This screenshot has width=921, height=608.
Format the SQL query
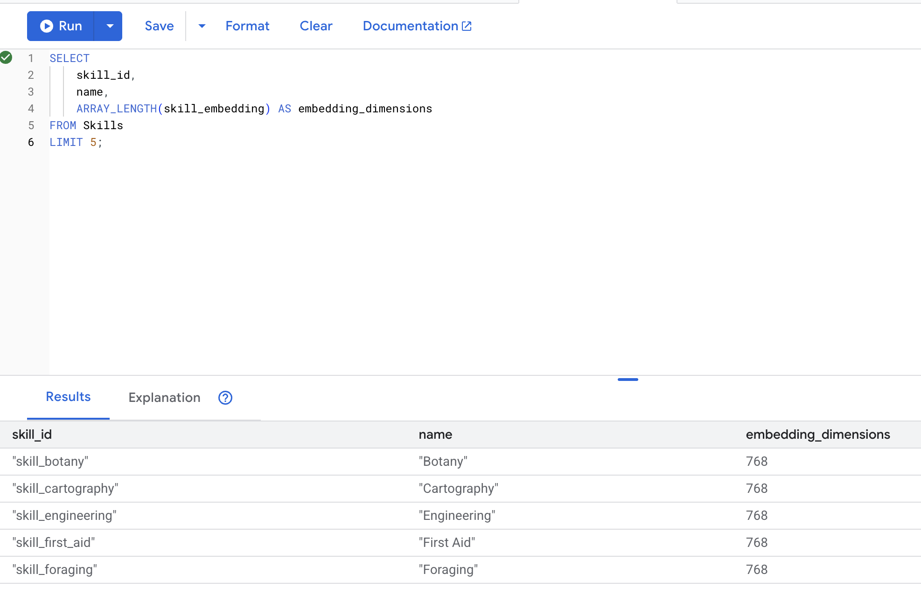click(x=247, y=26)
